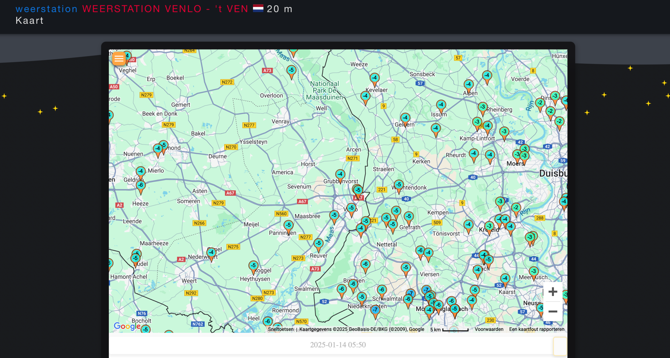Select the -2 marker near Rheinberg
The image size is (670, 358).
click(x=540, y=103)
